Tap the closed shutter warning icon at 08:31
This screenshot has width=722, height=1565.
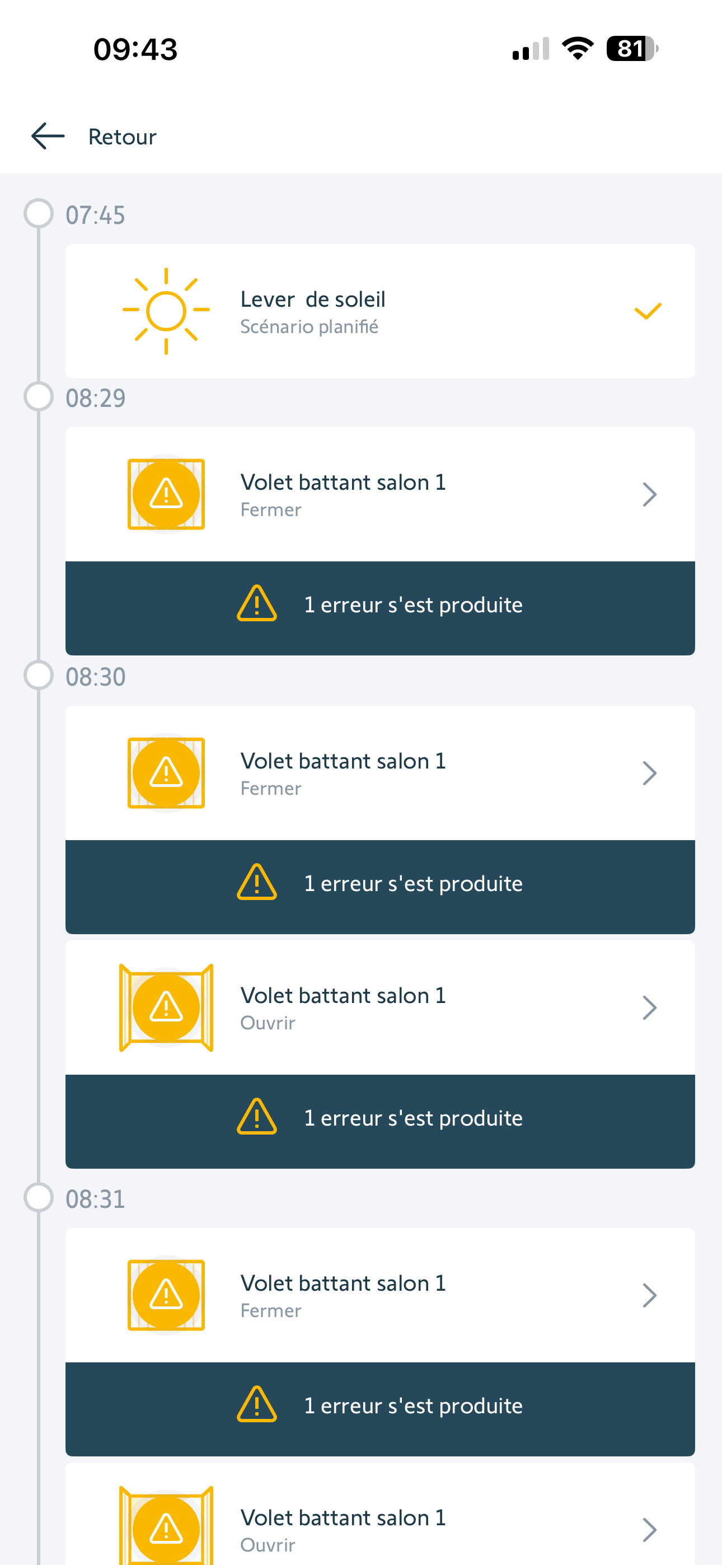[166, 1295]
